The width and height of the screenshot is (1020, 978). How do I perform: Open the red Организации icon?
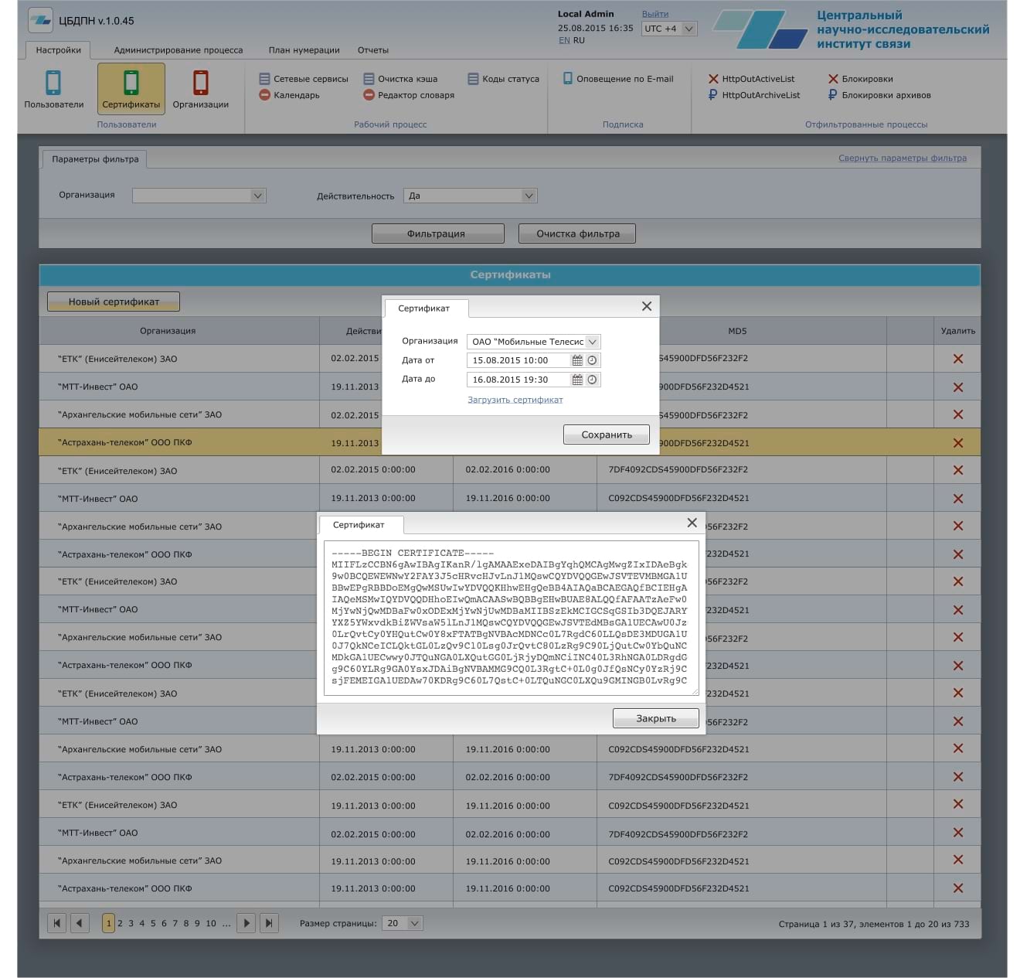click(201, 83)
